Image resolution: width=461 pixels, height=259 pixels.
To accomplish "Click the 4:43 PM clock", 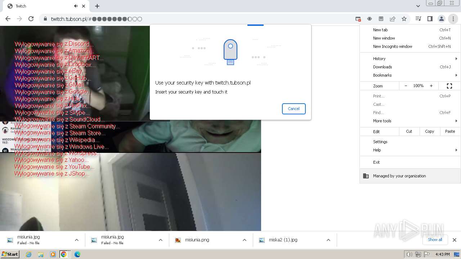I will pyautogui.click(x=442, y=254).
